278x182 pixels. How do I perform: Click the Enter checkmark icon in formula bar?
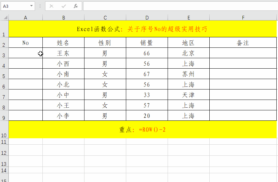64,6
